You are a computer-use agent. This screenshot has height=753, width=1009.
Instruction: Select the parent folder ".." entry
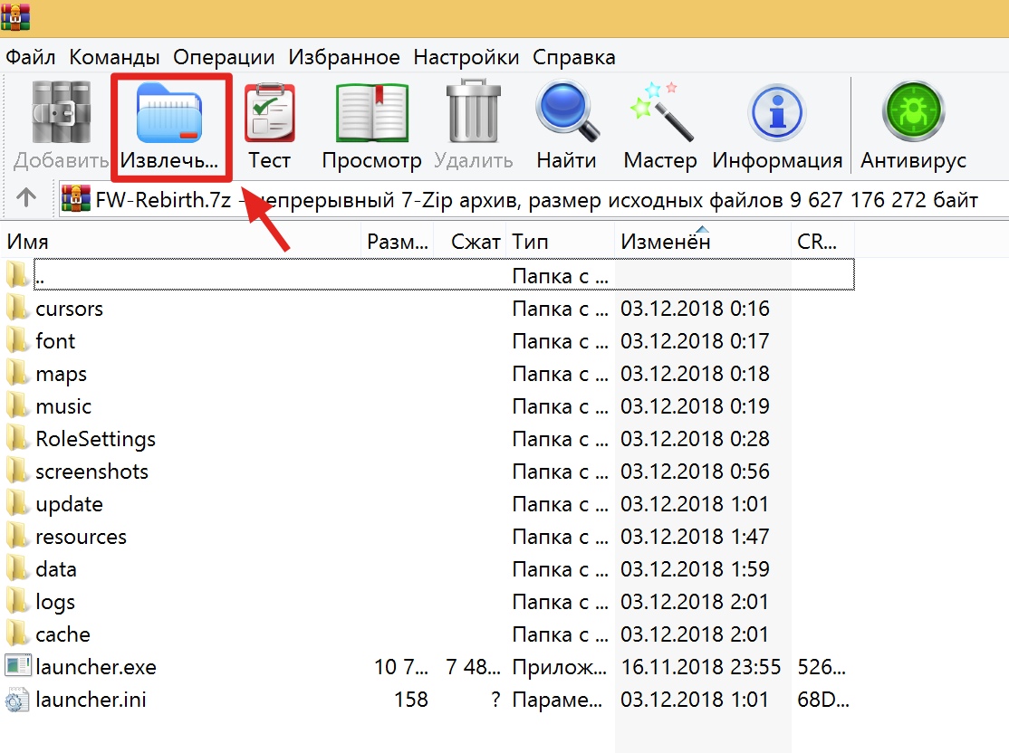coord(40,276)
